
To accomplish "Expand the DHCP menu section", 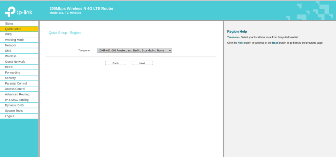I will 9,67.
